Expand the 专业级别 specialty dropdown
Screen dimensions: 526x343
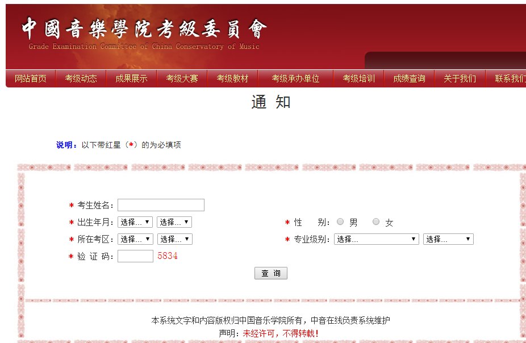pos(375,239)
